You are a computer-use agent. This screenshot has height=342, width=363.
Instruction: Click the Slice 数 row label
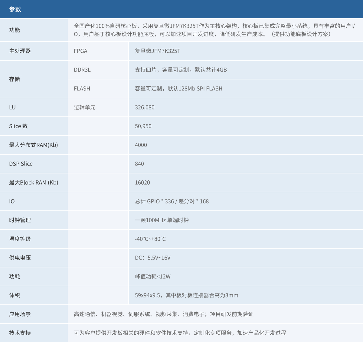pos(18,126)
